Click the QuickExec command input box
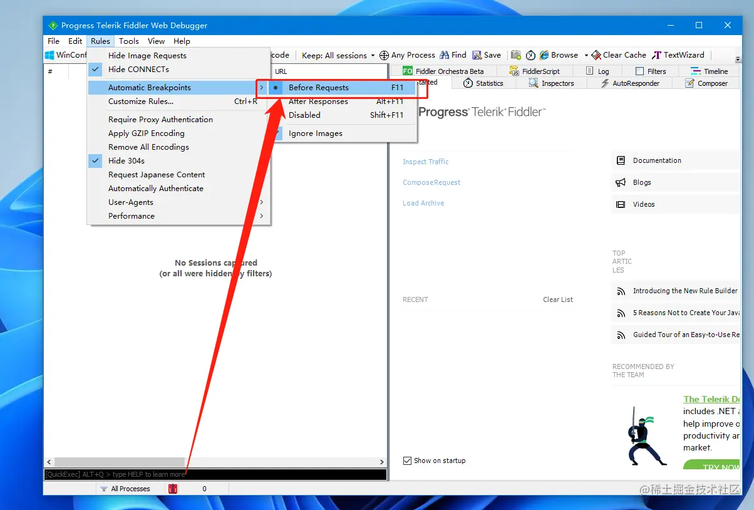Screen dimensions: 754x510 pyautogui.click(x=215, y=474)
